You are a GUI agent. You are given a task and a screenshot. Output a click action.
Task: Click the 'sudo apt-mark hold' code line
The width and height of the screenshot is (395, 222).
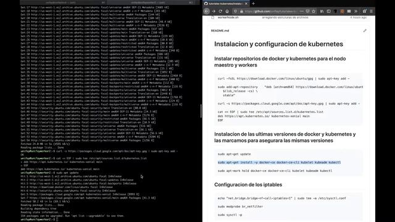[275, 171]
